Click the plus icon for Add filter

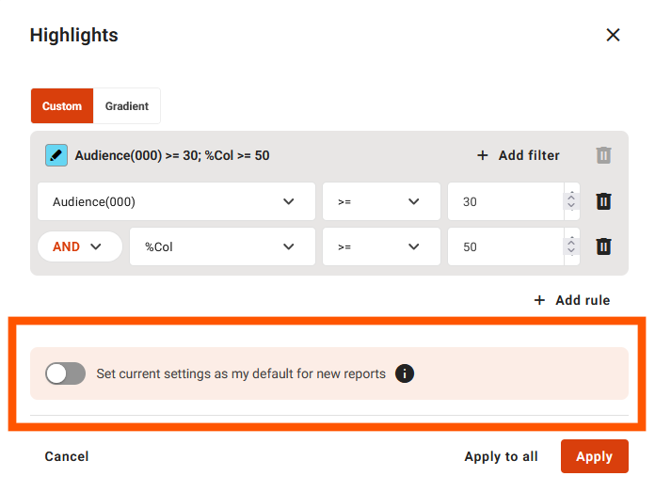[483, 155]
